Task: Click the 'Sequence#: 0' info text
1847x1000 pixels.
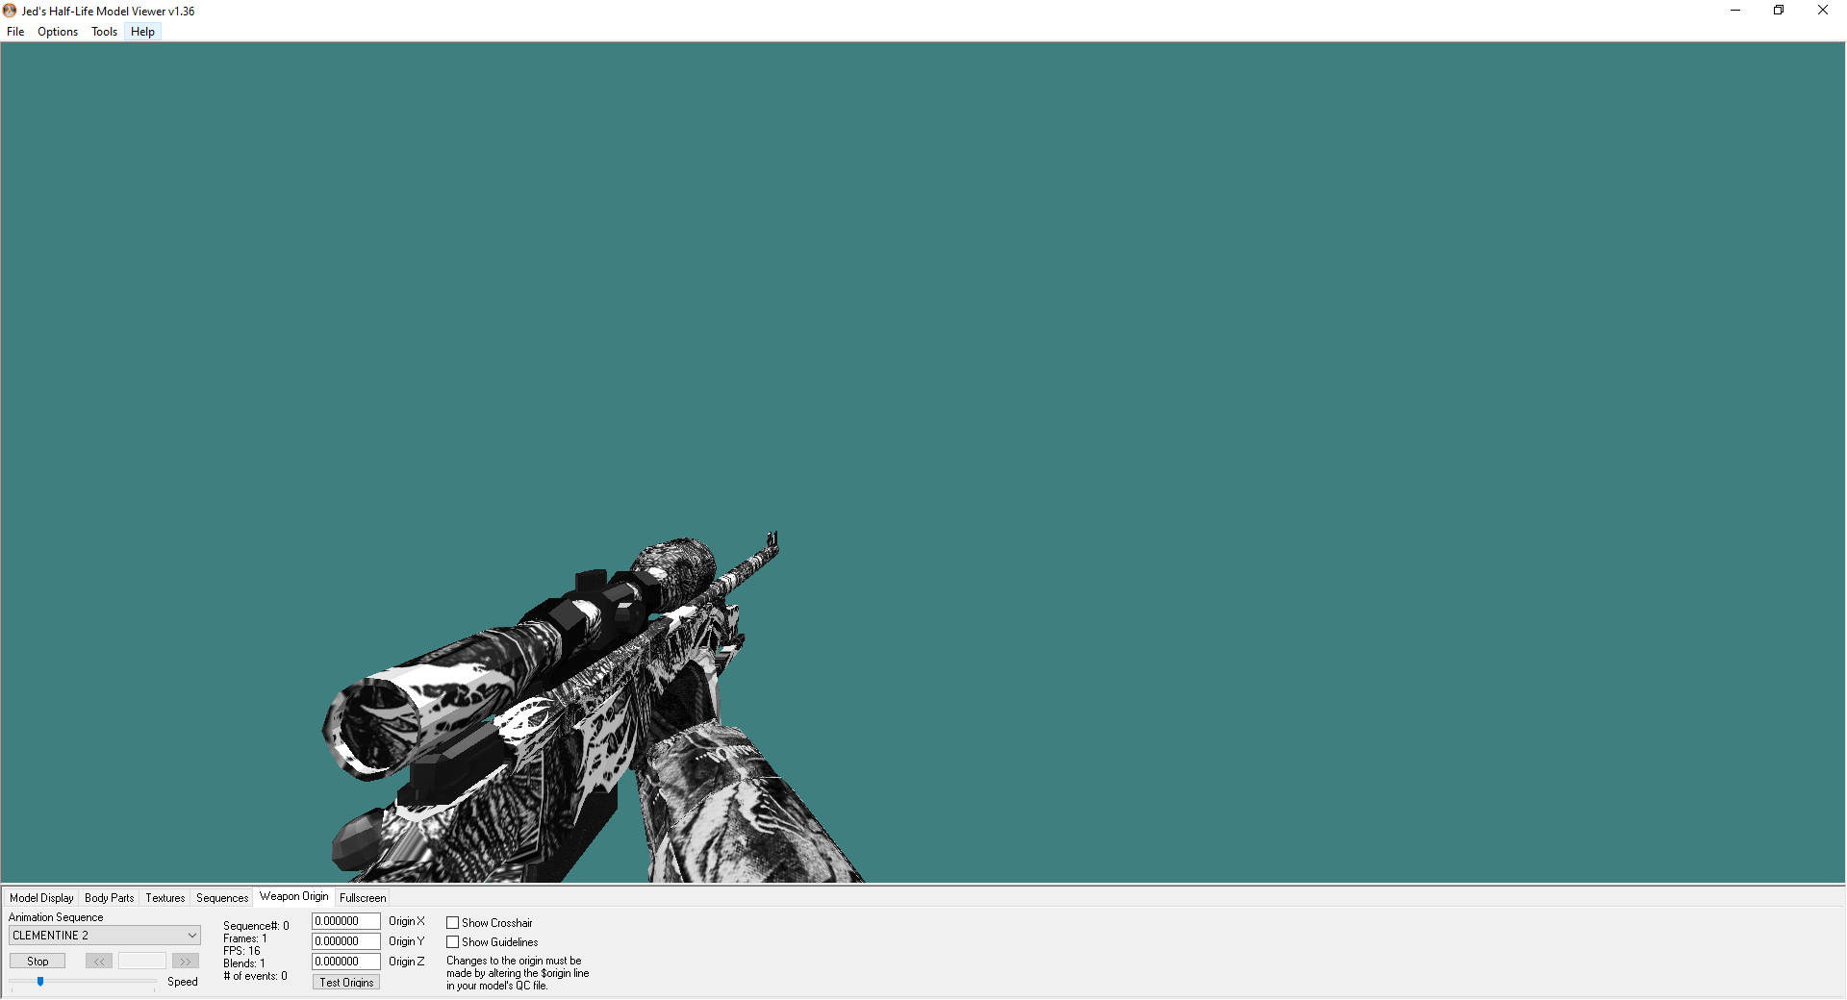Action: pyautogui.click(x=256, y=926)
